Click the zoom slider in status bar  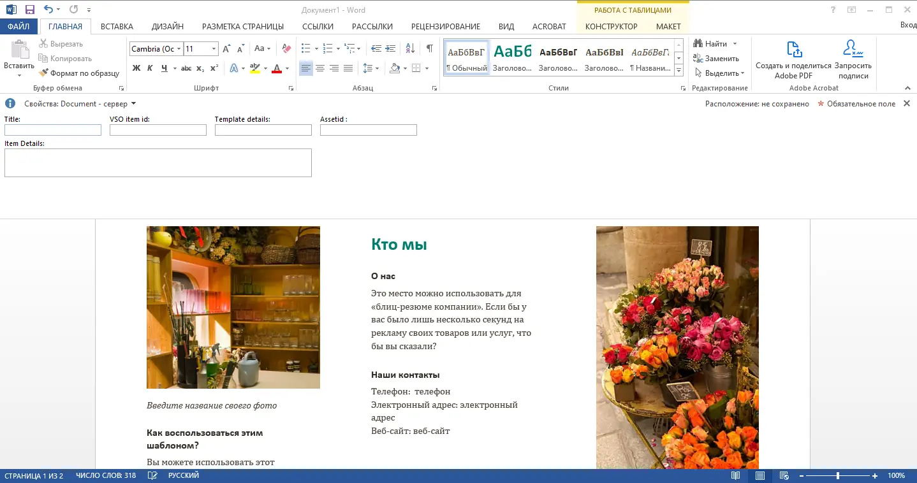pos(838,476)
